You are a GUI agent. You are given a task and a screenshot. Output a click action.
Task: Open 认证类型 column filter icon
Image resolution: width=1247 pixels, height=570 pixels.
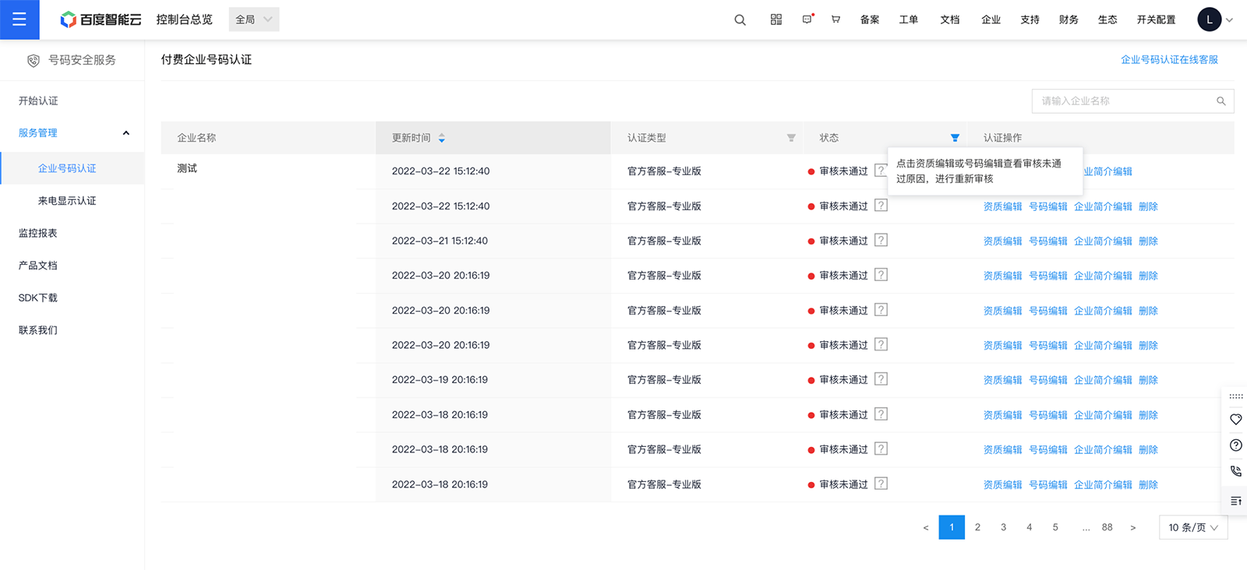[791, 138]
